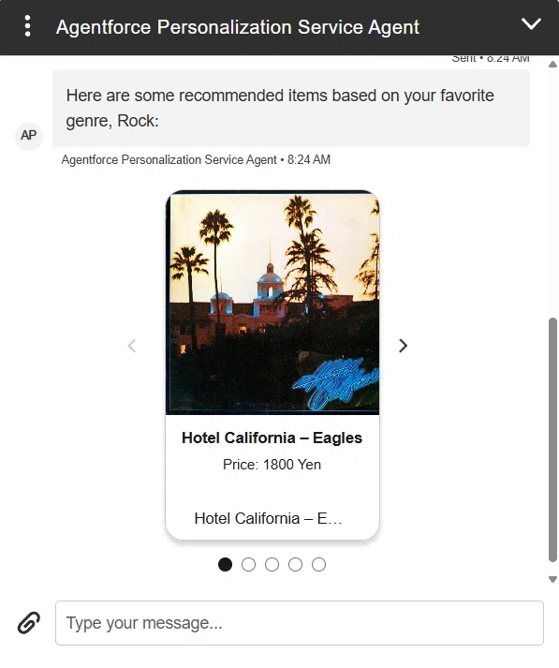Minimize chat with the header chevron
Screen dimensions: 559x668
click(531, 23)
